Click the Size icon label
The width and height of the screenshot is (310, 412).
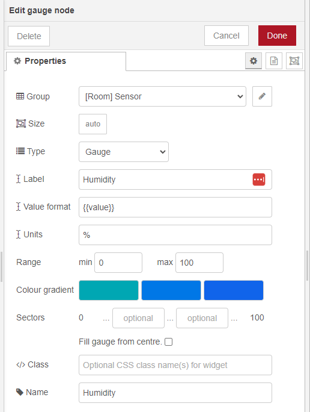(21, 123)
